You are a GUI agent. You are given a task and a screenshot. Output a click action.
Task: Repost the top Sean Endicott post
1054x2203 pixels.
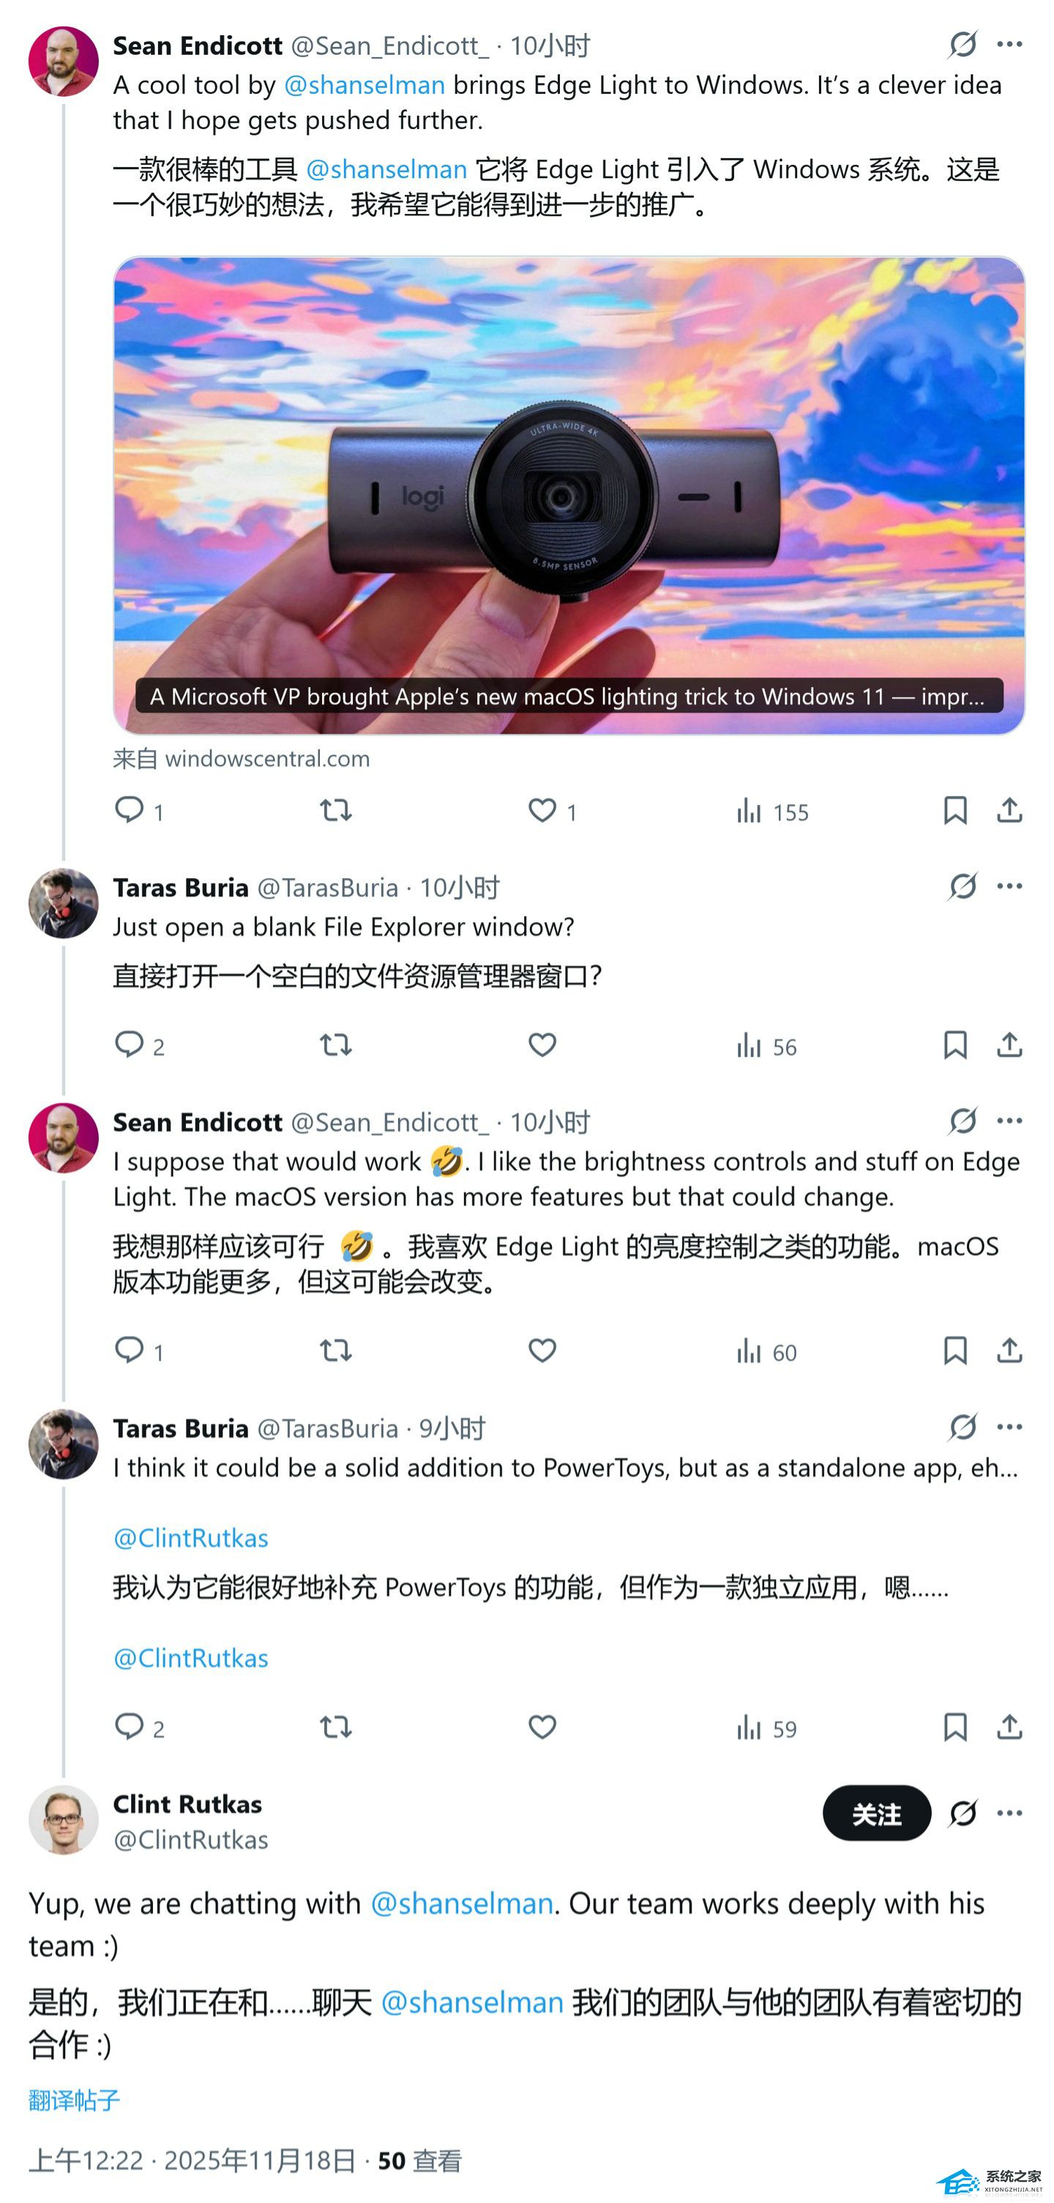pyautogui.click(x=336, y=810)
